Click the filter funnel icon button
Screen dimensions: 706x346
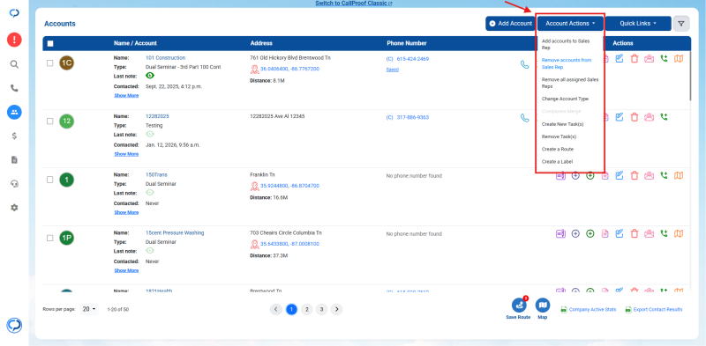point(681,24)
